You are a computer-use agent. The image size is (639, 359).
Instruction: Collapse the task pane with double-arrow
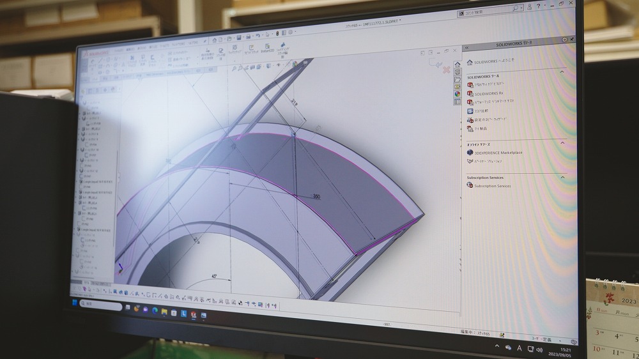pos(466,48)
